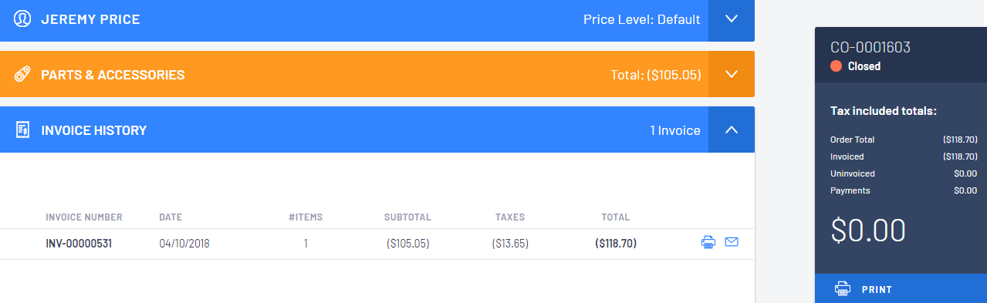Image resolution: width=987 pixels, height=303 pixels.
Task: Print invoice INV-00000531 using the printer icon
Action: [708, 243]
